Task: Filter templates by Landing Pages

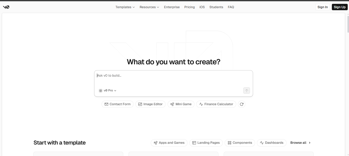Action: (x=206, y=143)
